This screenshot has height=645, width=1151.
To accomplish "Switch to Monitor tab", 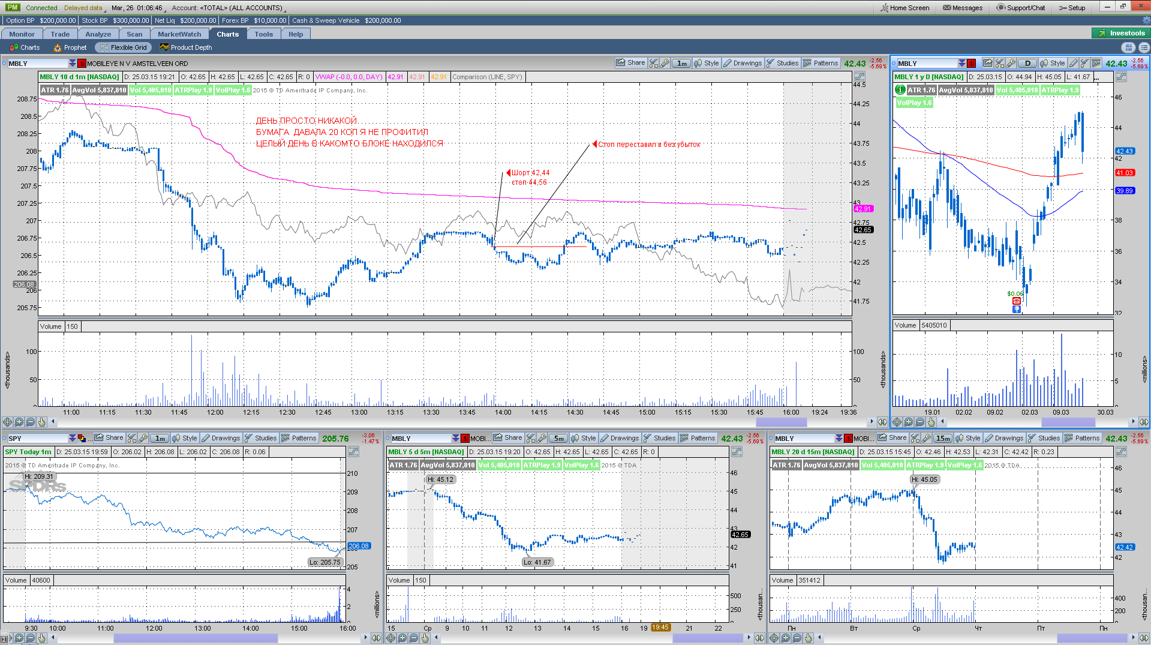I will click(x=22, y=34).
